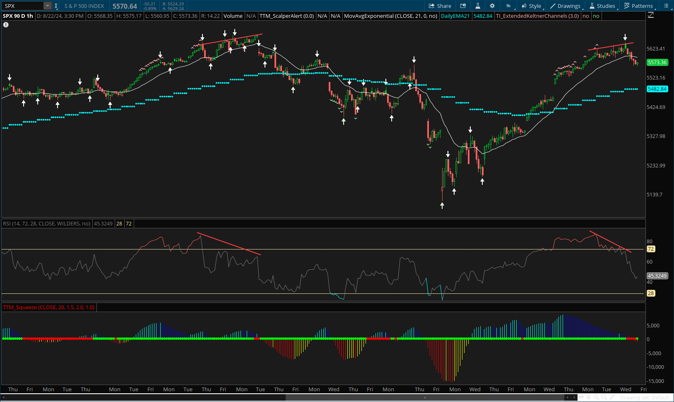The height and width of the screenshot is (402, 674).
Task: Open the SPX symbol dropdown arrow
Action: click(x=47, y=6)
